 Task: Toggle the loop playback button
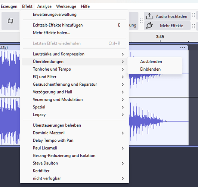[x=10, y=21]
